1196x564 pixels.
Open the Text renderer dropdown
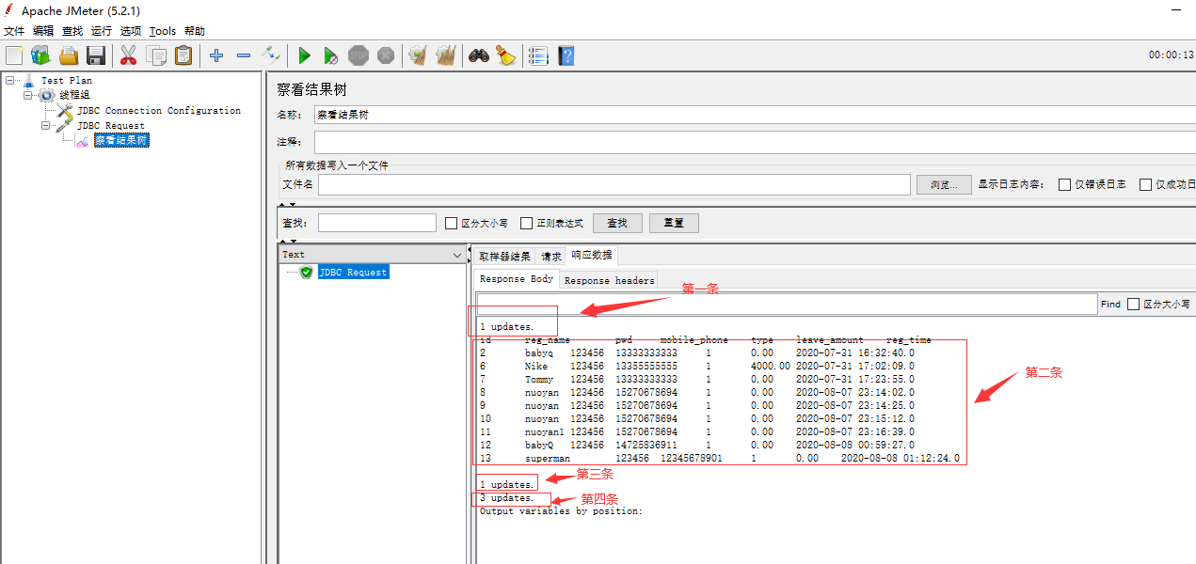[x=457, y=255]
